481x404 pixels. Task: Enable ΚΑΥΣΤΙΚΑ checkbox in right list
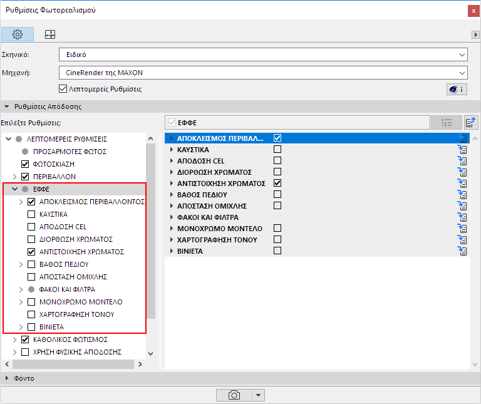277,149
